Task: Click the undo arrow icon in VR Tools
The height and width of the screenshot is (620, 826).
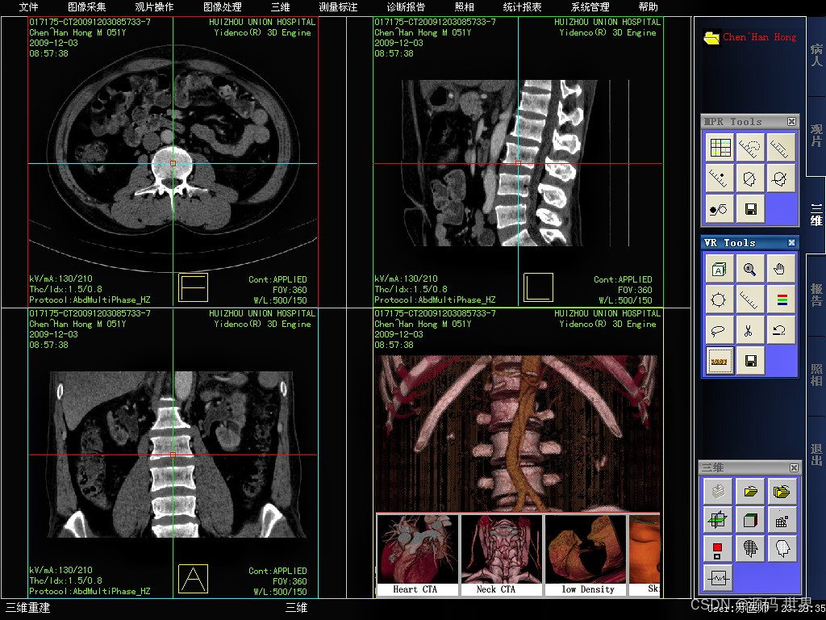Action: [x=780, y=330]
